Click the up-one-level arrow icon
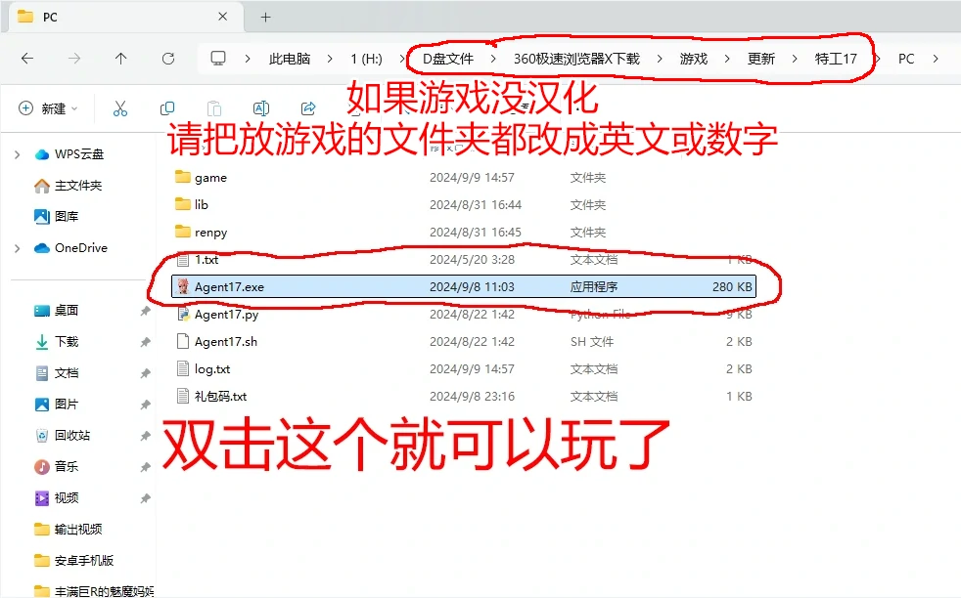Viewport: 961px width, 598px height. click(x=120, y=58)
